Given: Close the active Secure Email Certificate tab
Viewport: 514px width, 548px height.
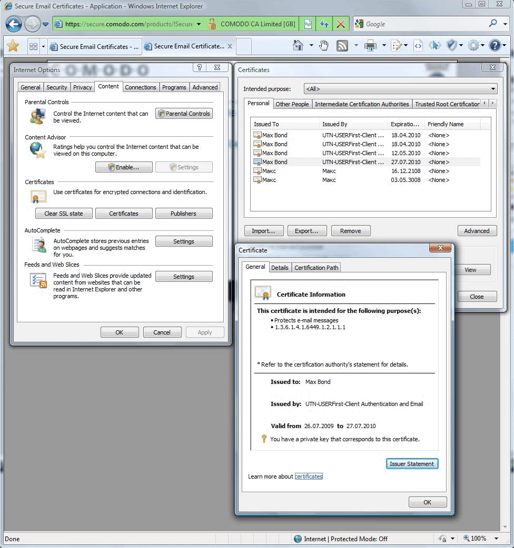Looking at the screenshot, I should [x=230, y=46].
